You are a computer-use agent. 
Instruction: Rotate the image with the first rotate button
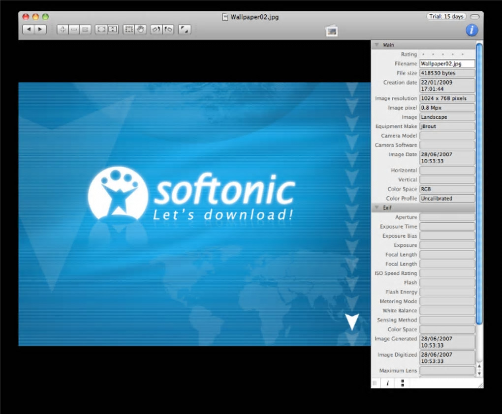click(156, 30)
